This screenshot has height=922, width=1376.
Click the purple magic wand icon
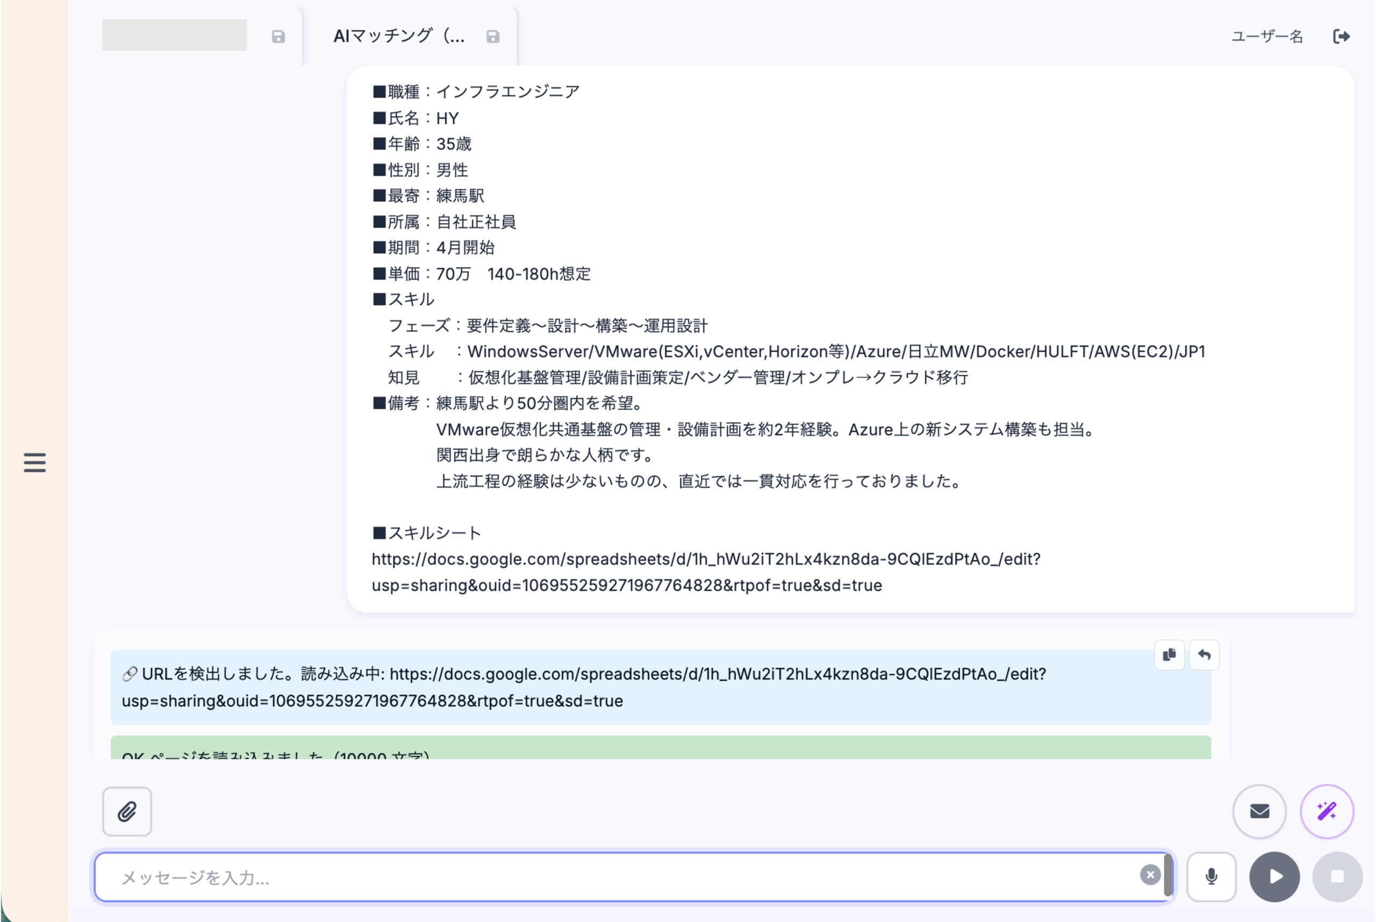[1327, 811]
